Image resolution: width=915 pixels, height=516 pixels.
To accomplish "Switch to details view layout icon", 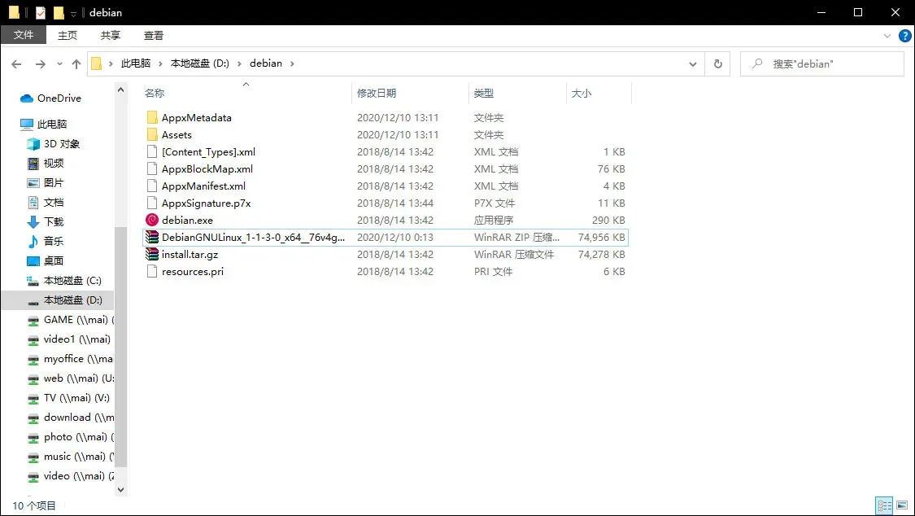I will tap(885, 505).
